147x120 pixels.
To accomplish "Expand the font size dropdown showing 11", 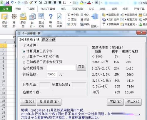I will (71, 3).
